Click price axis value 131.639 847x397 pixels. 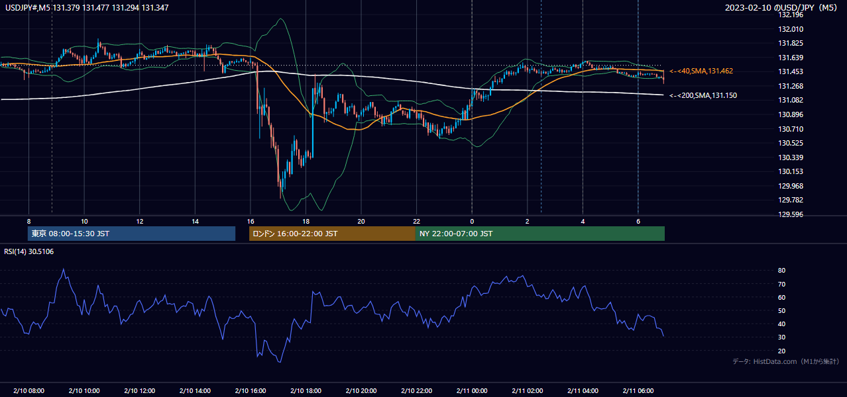coord(791,58)
